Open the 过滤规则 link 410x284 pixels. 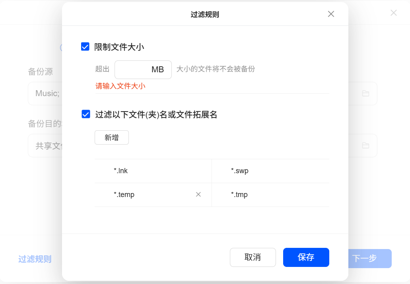[x=35, y=259]
